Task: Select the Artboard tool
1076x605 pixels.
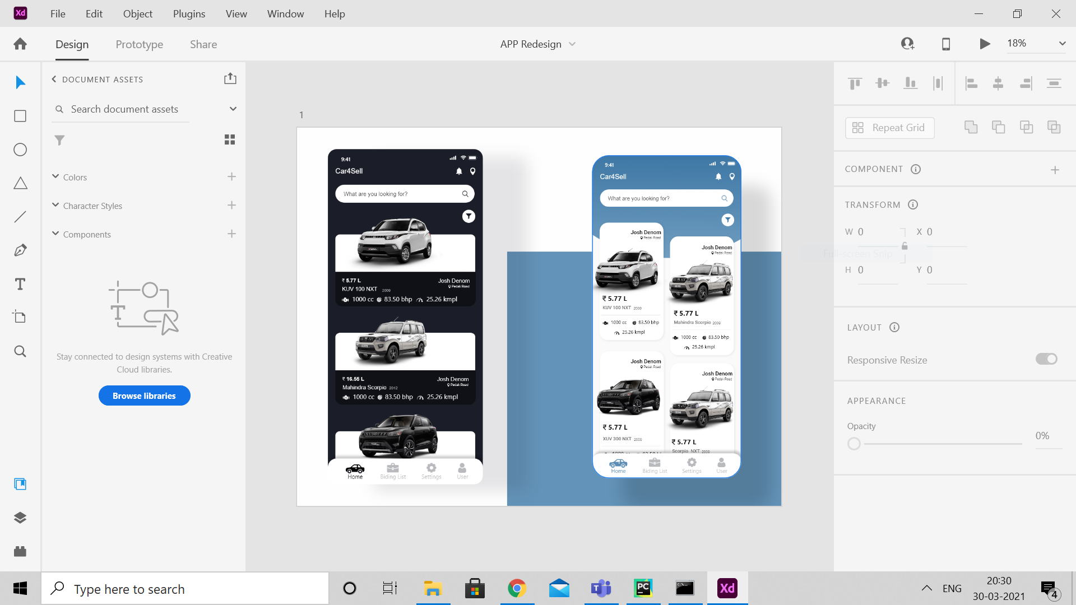Action: point(20,317)
